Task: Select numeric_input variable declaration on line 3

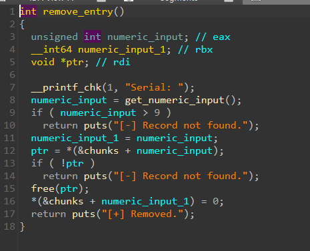Action: tap(145, 37)
